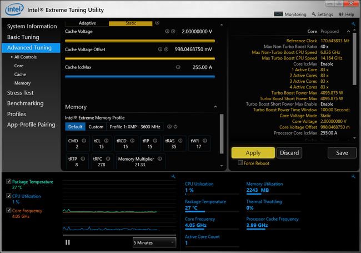The height and width of the screenshot is (253, 361).
Task: Select Profile 1: XMP - 3600 MHz
Action: point(135,127)
